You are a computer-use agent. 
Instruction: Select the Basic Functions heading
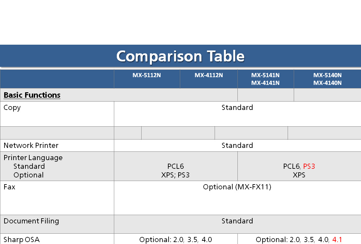pos(32,95)
